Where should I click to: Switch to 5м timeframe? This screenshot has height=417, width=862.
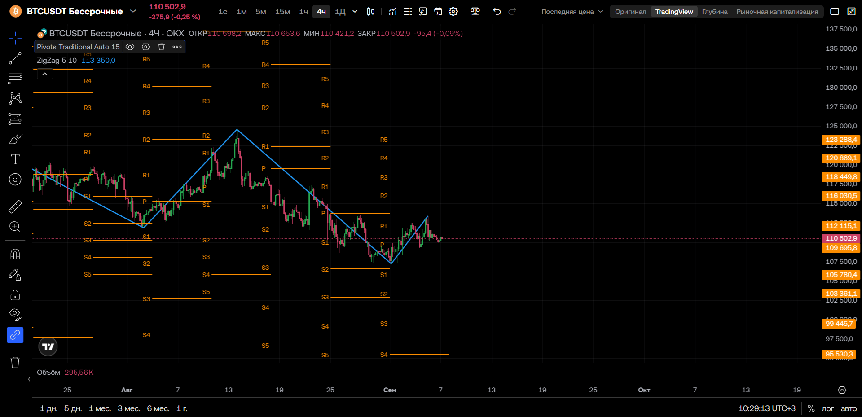click(261, 12)
